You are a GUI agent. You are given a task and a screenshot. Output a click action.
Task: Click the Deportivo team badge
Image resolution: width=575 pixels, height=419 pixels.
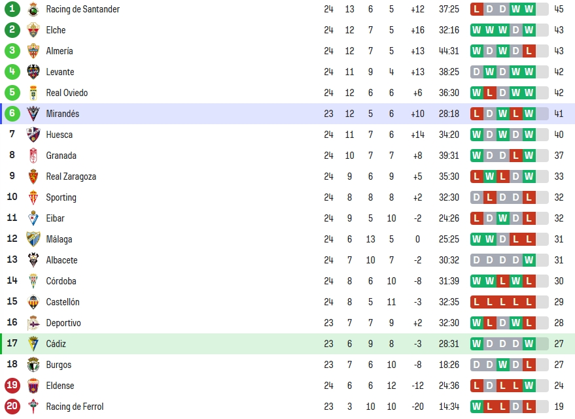click(x=33, y=323)
